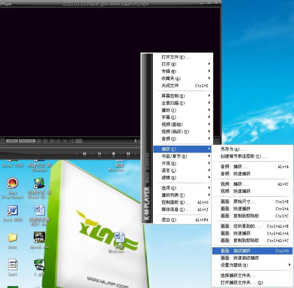Expand the 字幕(S) submenu
This screenshot has width=294, height=288.
tap(182, 117)
